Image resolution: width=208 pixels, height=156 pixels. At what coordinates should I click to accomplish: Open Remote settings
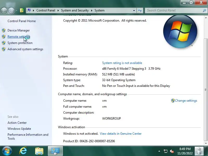point(18,37)
